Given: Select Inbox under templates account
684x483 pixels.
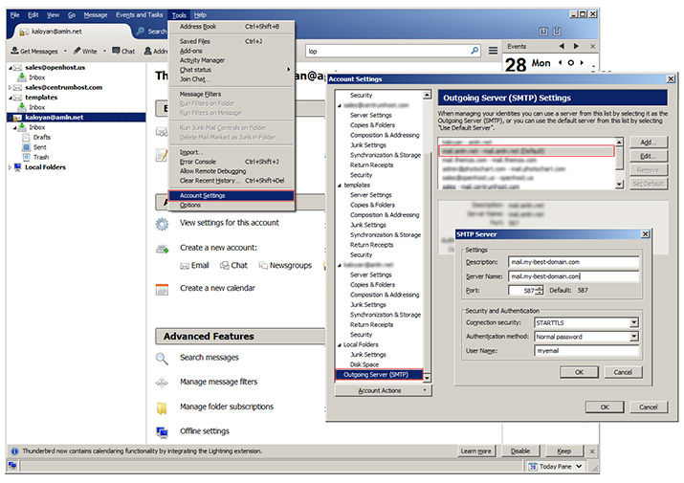Looking at the screenshot, I should pyautogui.click(x=37, y=107).
